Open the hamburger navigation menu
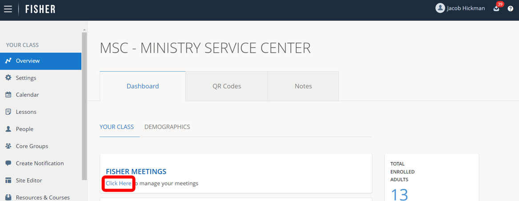The image size is (519, 201). point(8,9)
